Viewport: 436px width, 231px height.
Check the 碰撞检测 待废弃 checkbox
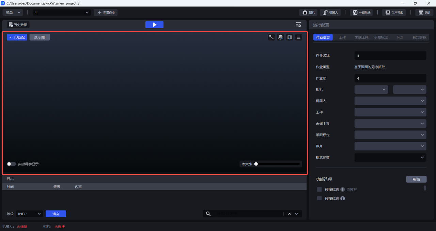319,190
